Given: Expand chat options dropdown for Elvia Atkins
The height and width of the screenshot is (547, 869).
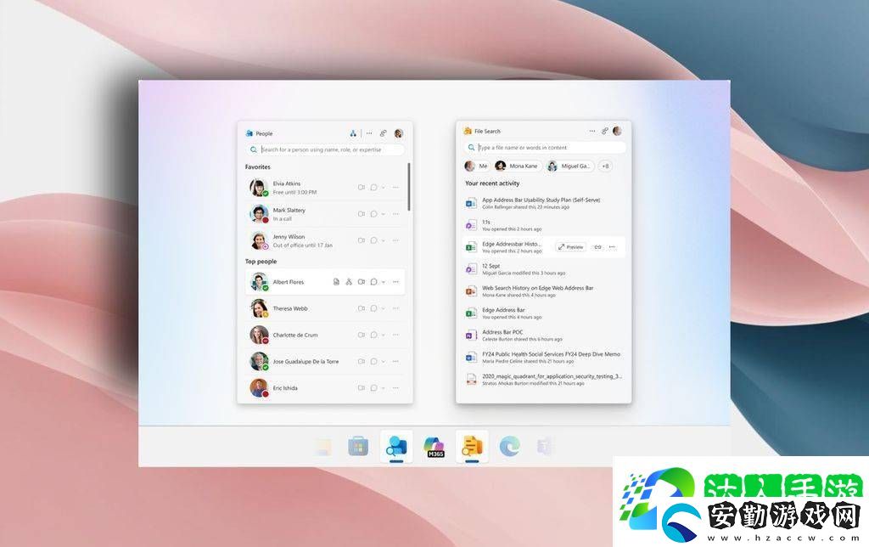Looking at the screenshot, I should tap(383, 188).
